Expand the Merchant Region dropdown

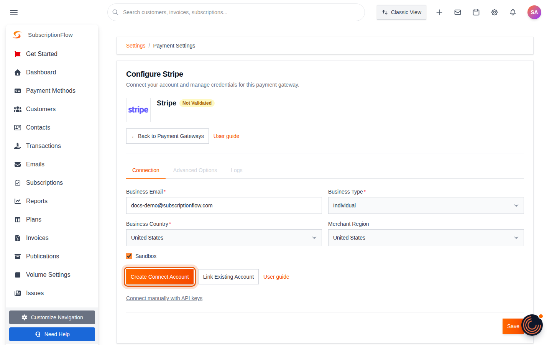point(426,238)
